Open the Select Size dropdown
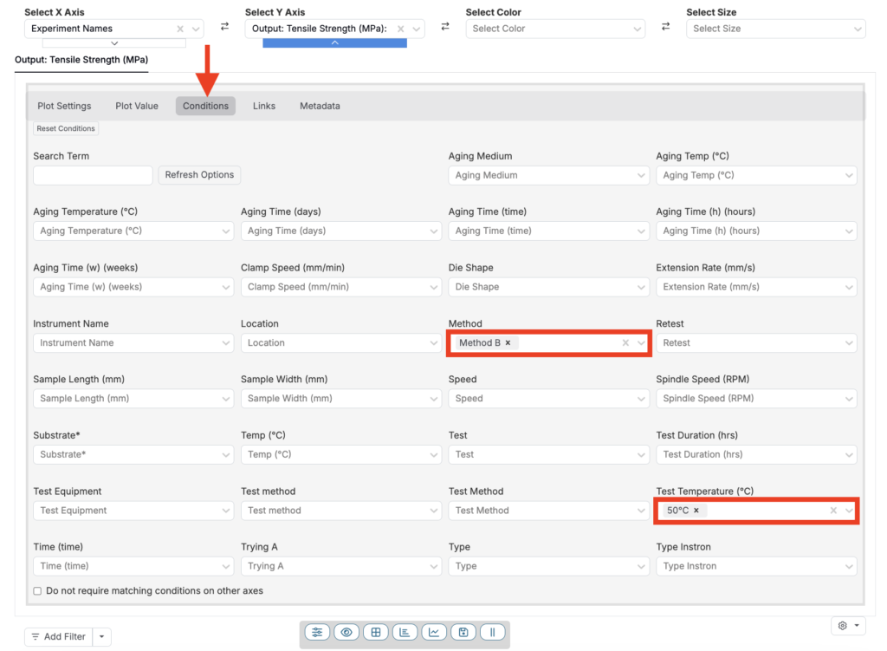Image resolution: width=887 pixels, height=651 pixels. 775,29
